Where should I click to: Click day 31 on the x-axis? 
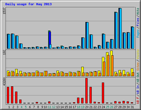[x=132, y=107]
